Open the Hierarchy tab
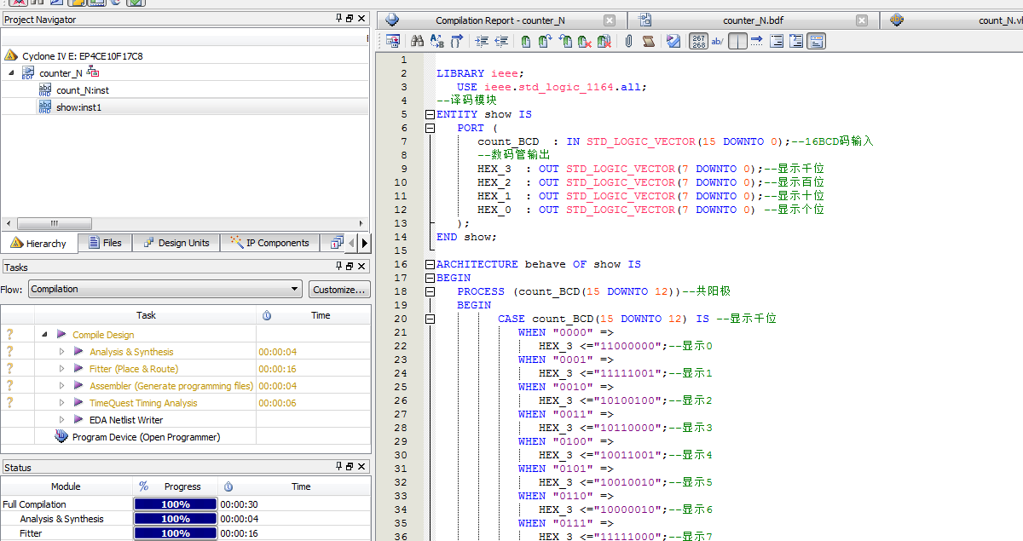Viewport: 1023px width, 541px height. [39, 243]
